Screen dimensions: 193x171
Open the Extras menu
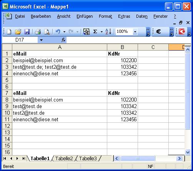coord(124,16)
